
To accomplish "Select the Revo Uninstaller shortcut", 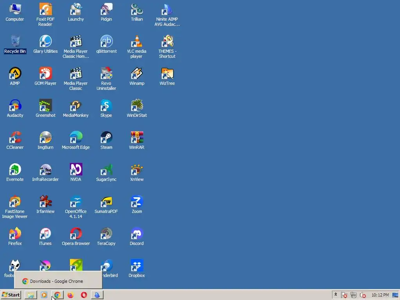I will (x=106, y=79).
